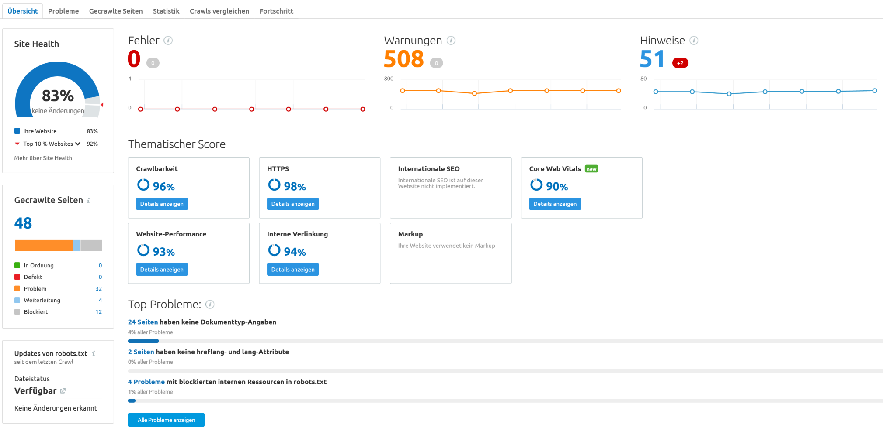Viewport: 883px width, 438px height.
Task: Click the red +2 badge under Hinweise
Action: tap(680, 63)
